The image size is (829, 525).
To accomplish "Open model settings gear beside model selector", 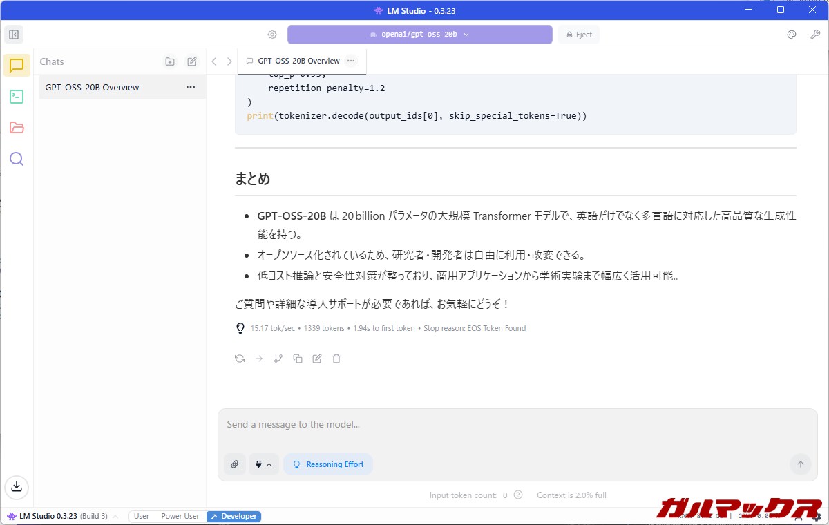I will 272,35.
